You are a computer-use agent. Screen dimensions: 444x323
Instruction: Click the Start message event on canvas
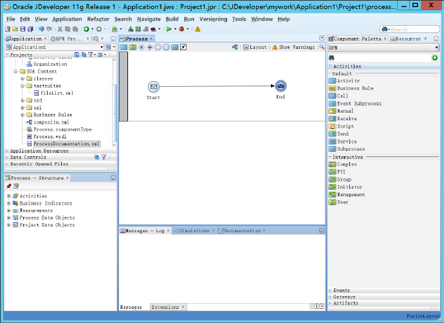(x=154, y=87)
